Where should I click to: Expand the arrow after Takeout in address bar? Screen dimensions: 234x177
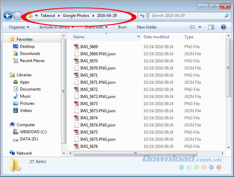tap(59, 16)
